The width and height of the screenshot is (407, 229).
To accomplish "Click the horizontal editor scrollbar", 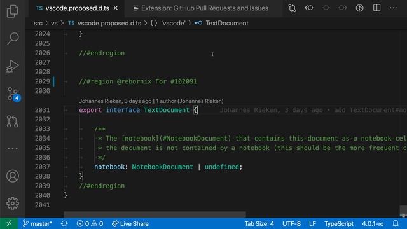I will pyautogui.click(x=155, y=214).
